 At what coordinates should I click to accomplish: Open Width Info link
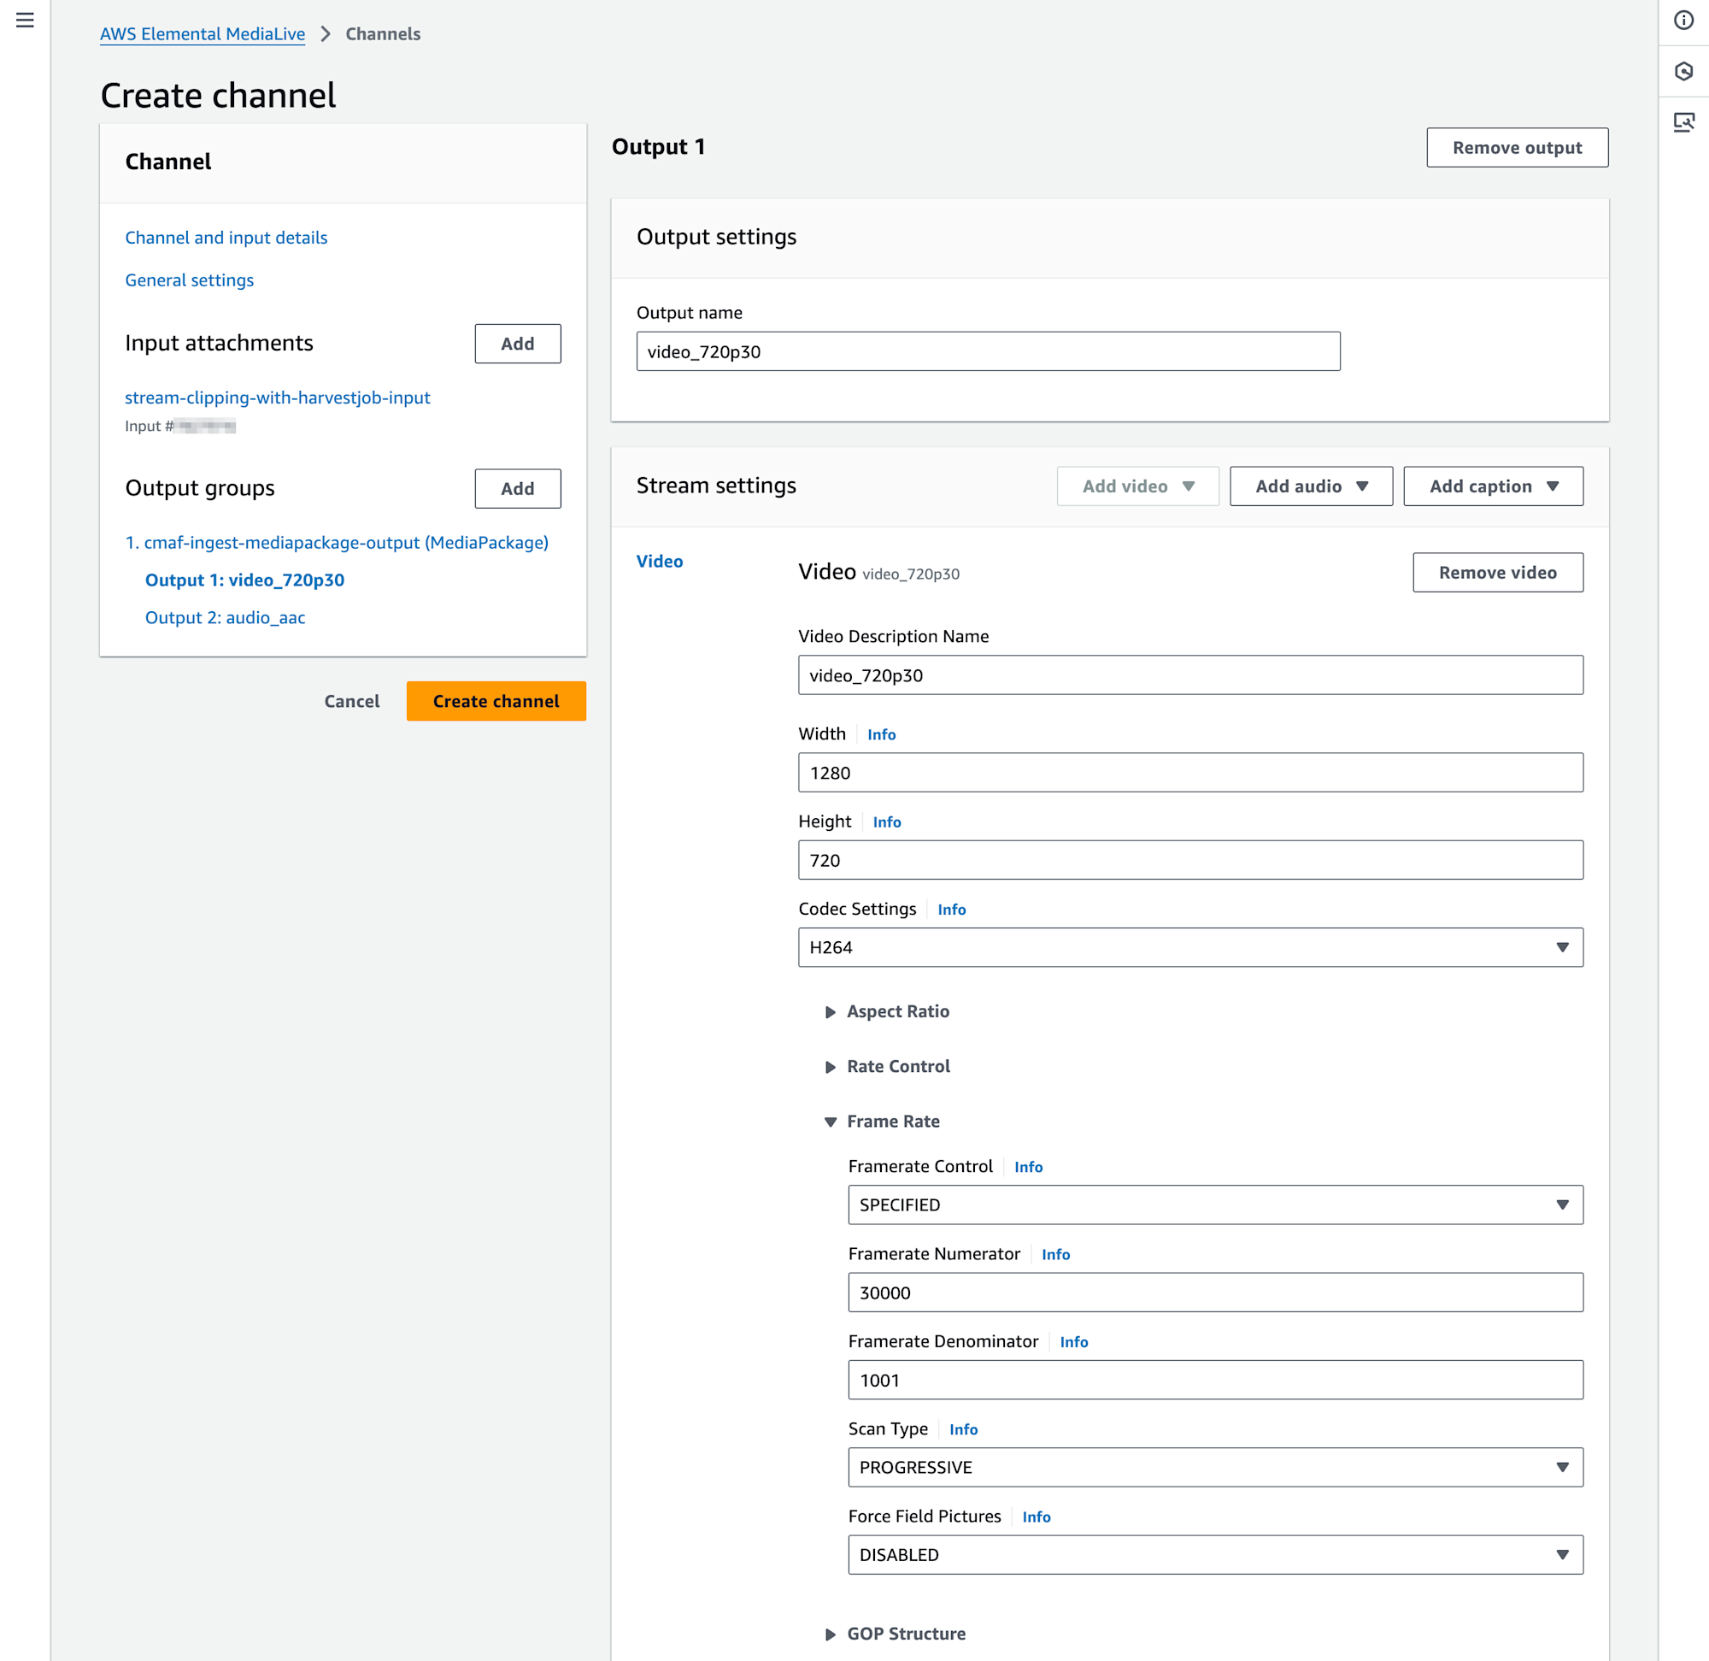point(882,734)
